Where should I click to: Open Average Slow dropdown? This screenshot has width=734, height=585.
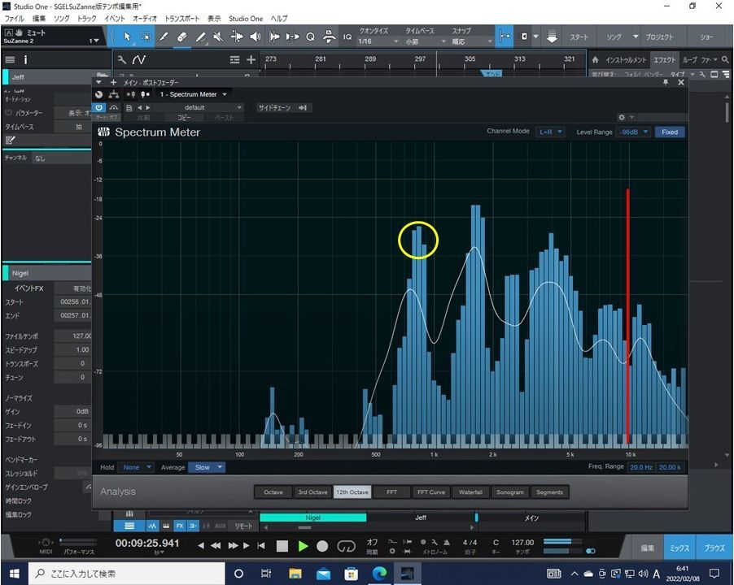[207, 467]
